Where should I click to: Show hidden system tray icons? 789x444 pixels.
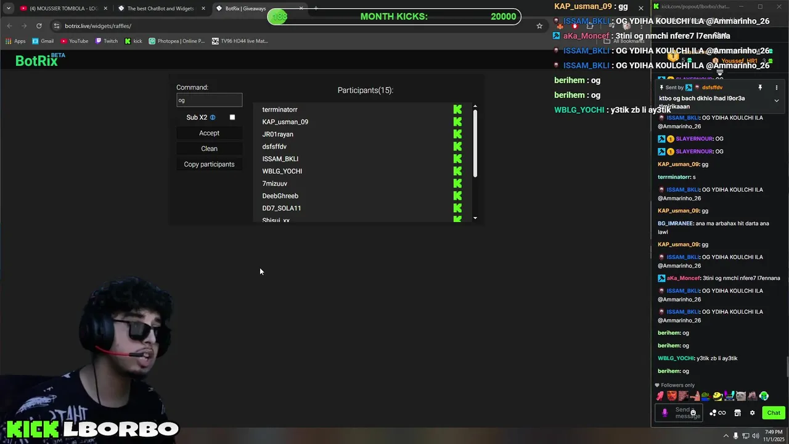coord(725,435)
